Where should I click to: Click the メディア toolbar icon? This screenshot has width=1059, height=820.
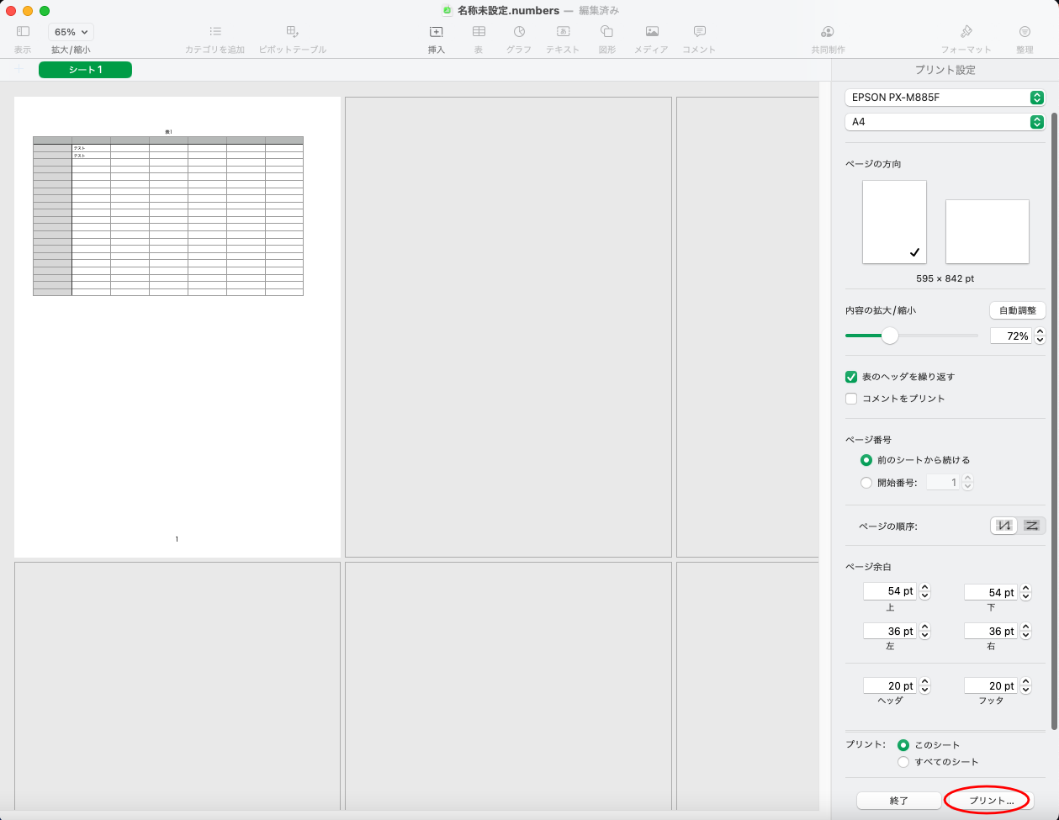tap(651, 32)
